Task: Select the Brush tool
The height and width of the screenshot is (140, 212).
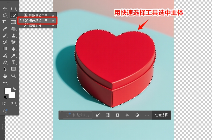Action: click(x=5, y=36)
